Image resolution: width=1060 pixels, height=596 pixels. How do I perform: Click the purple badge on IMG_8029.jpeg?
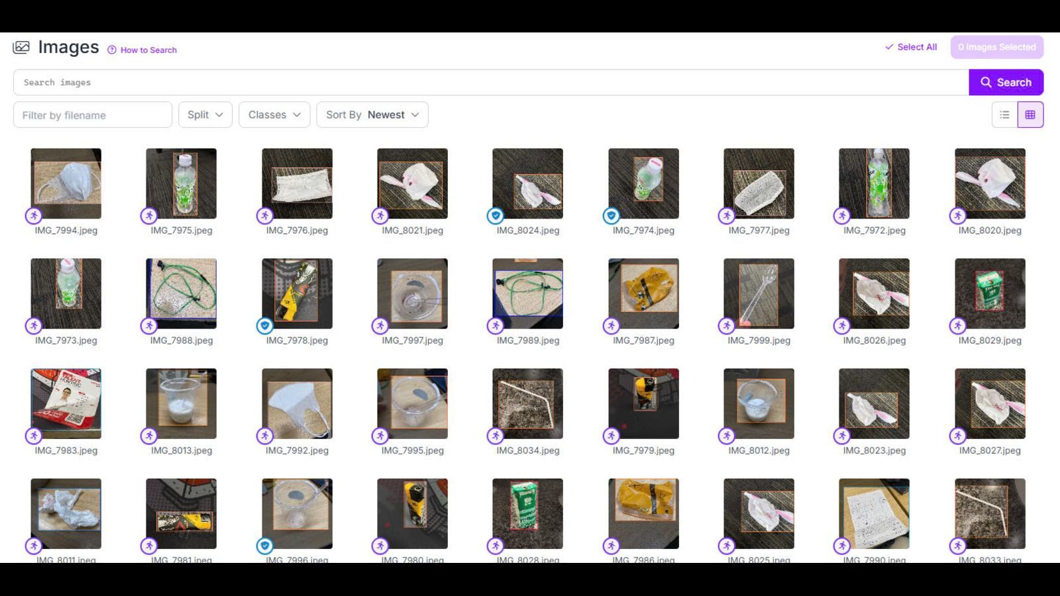[957, 325]
